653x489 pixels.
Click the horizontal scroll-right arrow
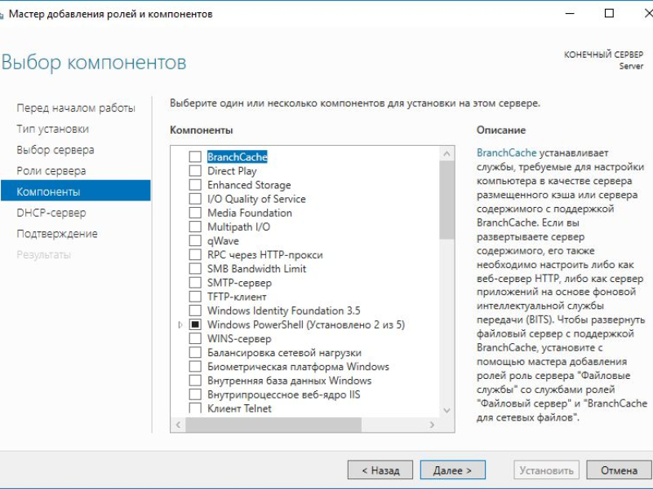click(x=432, y=425)
